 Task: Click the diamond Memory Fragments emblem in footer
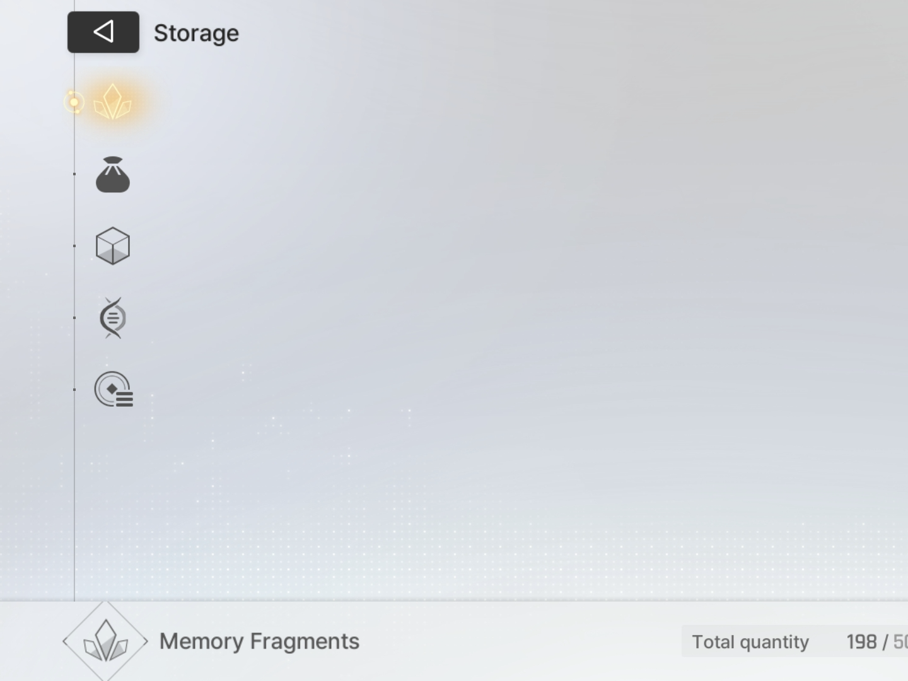pyautogui.click(x=105, y=641)
